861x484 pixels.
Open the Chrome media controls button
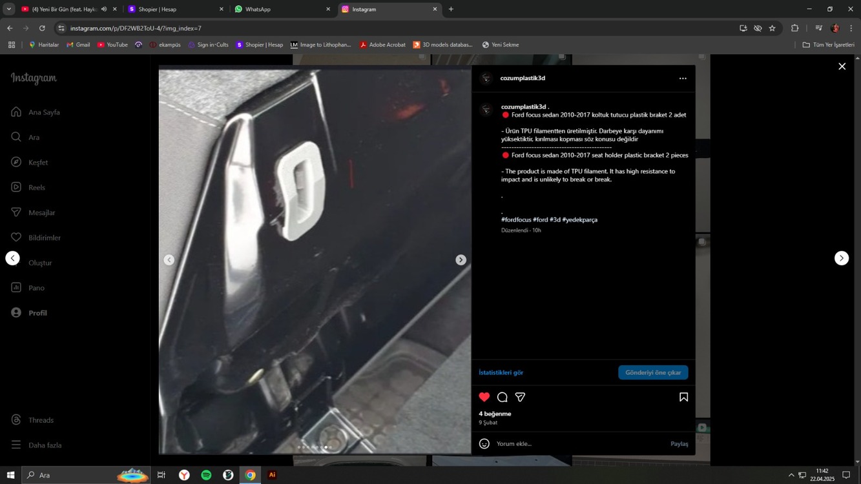[x=818, y=28]
